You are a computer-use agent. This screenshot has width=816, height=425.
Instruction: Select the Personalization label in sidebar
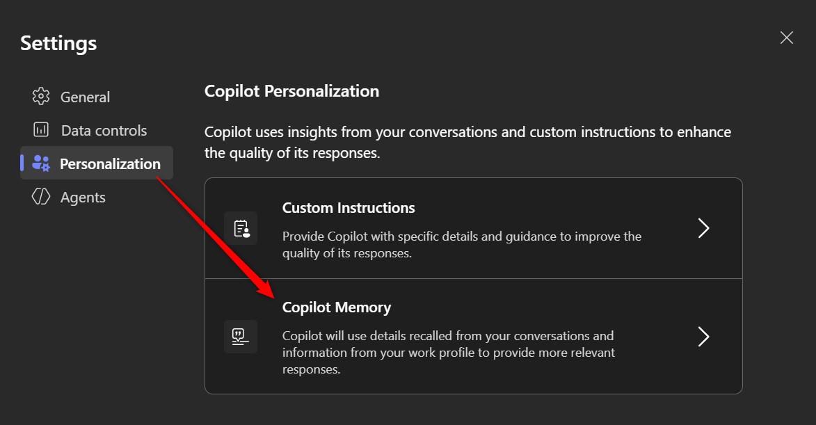click(x=110, y=164)
